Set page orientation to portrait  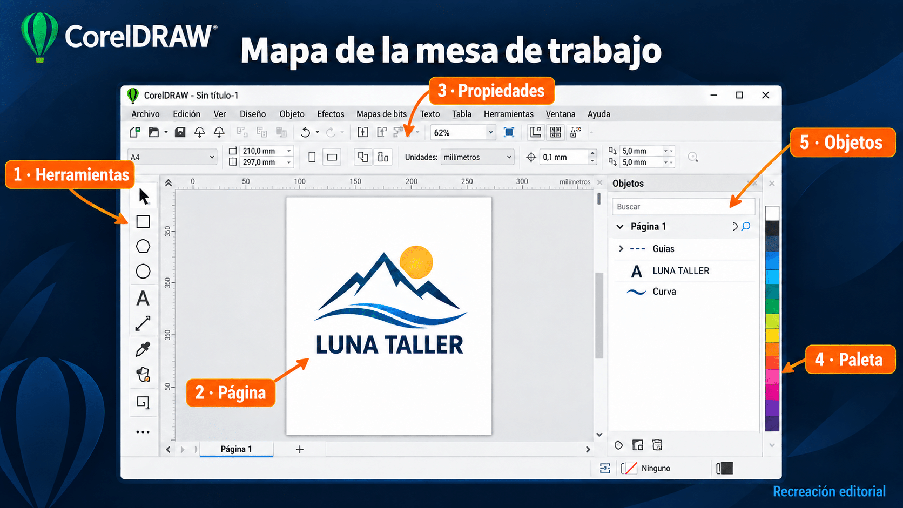312,157
